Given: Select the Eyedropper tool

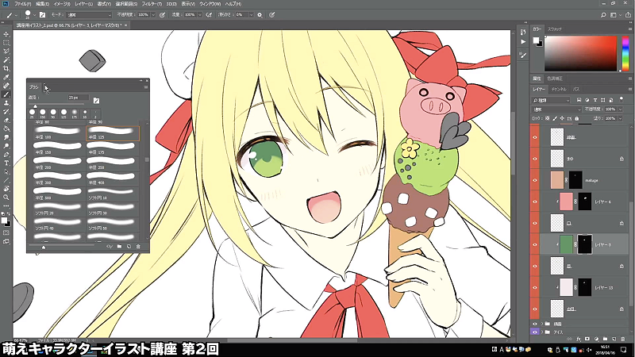Looking at the screenshot, I should (6, 77).
